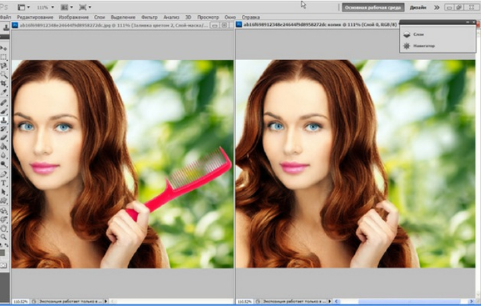481x307 pixels.
Task: Click the foreground color swatch
Action: click(x=2, y=253)
